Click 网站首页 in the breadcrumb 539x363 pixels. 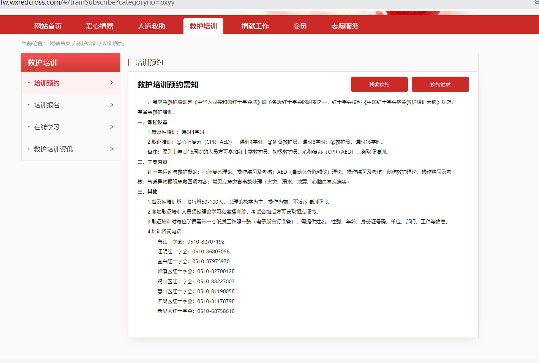[60, 43]
